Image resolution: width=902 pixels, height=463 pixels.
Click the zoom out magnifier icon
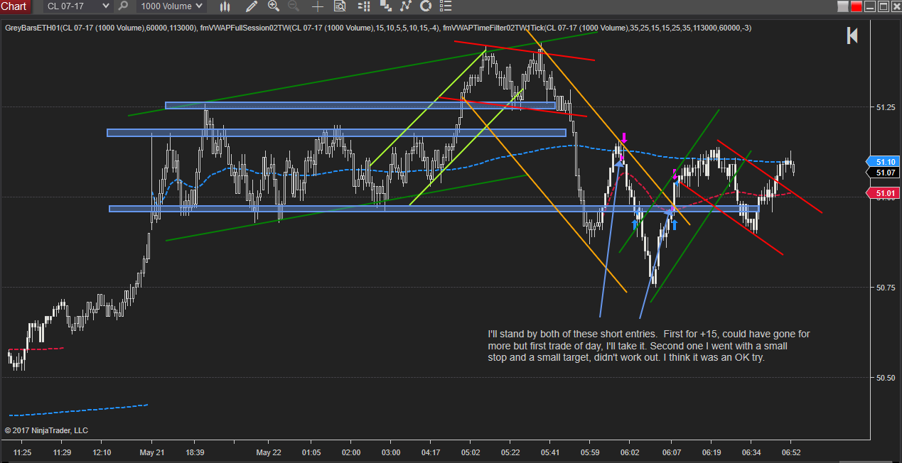pyautogui.click(x=294, y=6)
